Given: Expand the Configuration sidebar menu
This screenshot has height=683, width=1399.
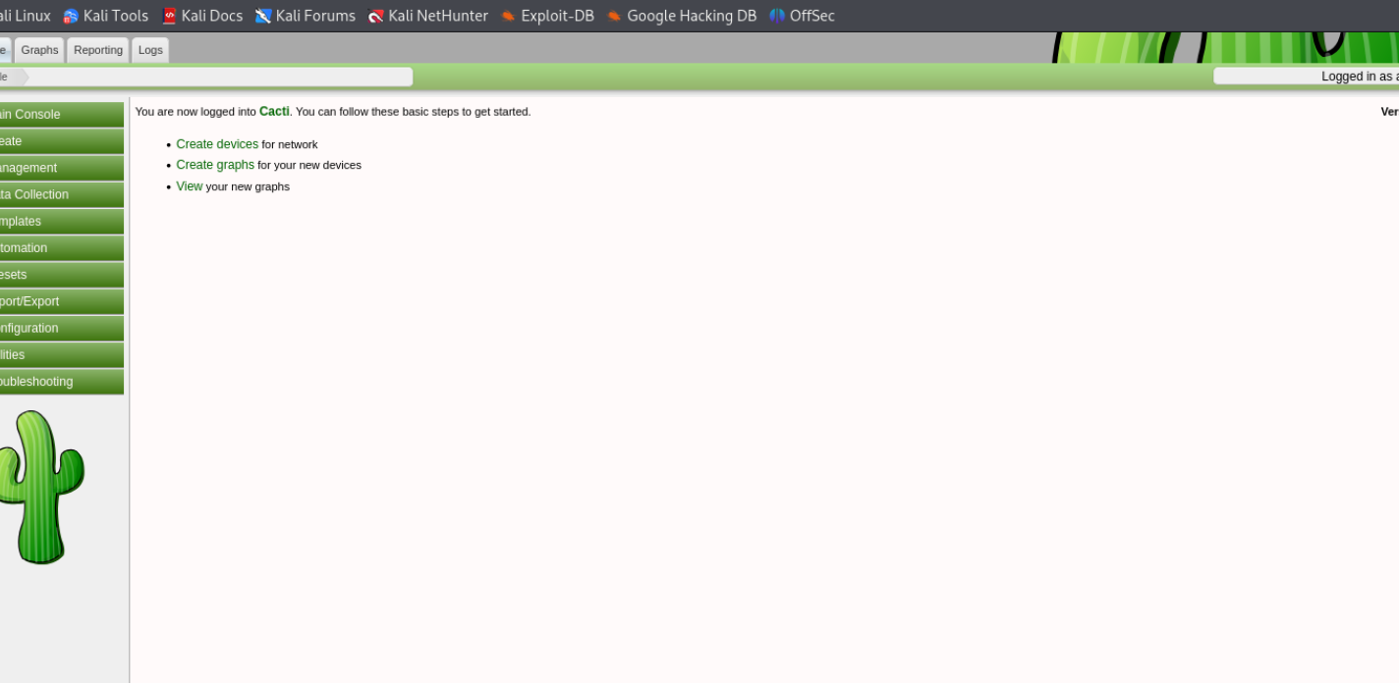Looking at the screenshot, I should click(61, 329).
